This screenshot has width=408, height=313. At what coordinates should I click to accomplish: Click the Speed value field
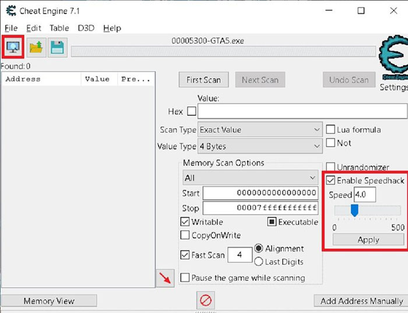click(x=365, y=194)
